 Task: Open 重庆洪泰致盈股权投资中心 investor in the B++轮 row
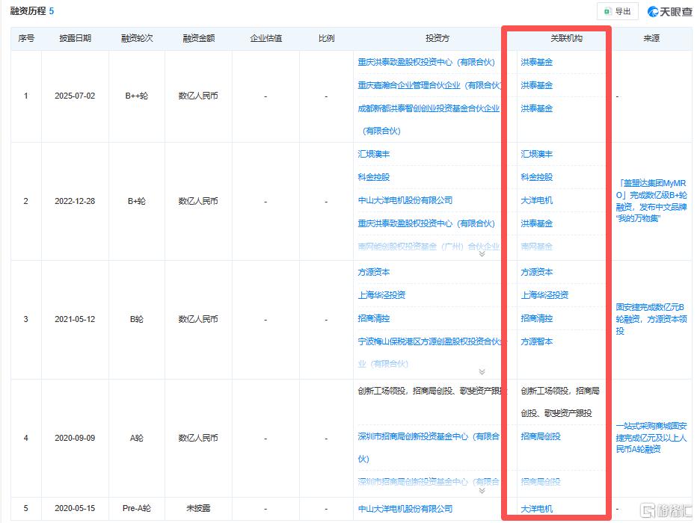[x=426, y=62]
